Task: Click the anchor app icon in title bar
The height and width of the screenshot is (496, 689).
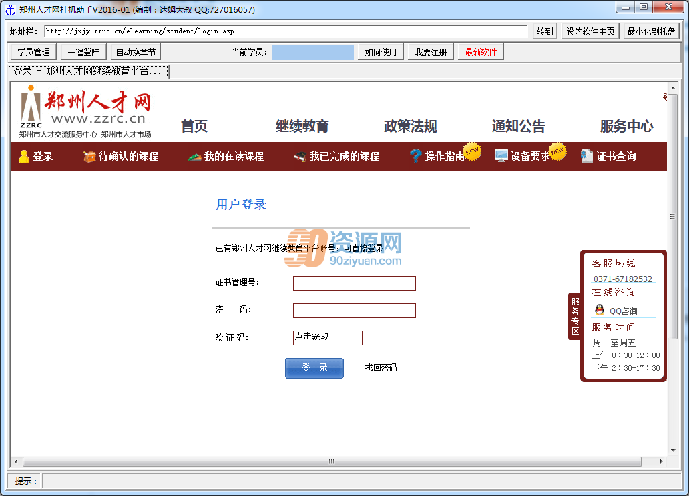Action: pyautogui.click(x=11, y=9)
